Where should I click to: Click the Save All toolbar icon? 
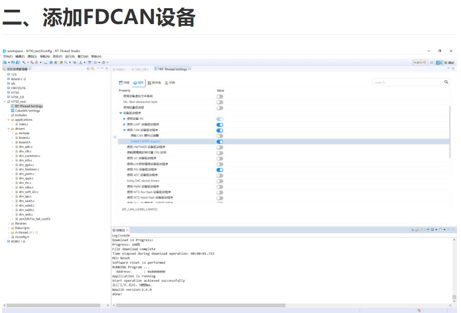pyautogui.click(x=17, y=62)
